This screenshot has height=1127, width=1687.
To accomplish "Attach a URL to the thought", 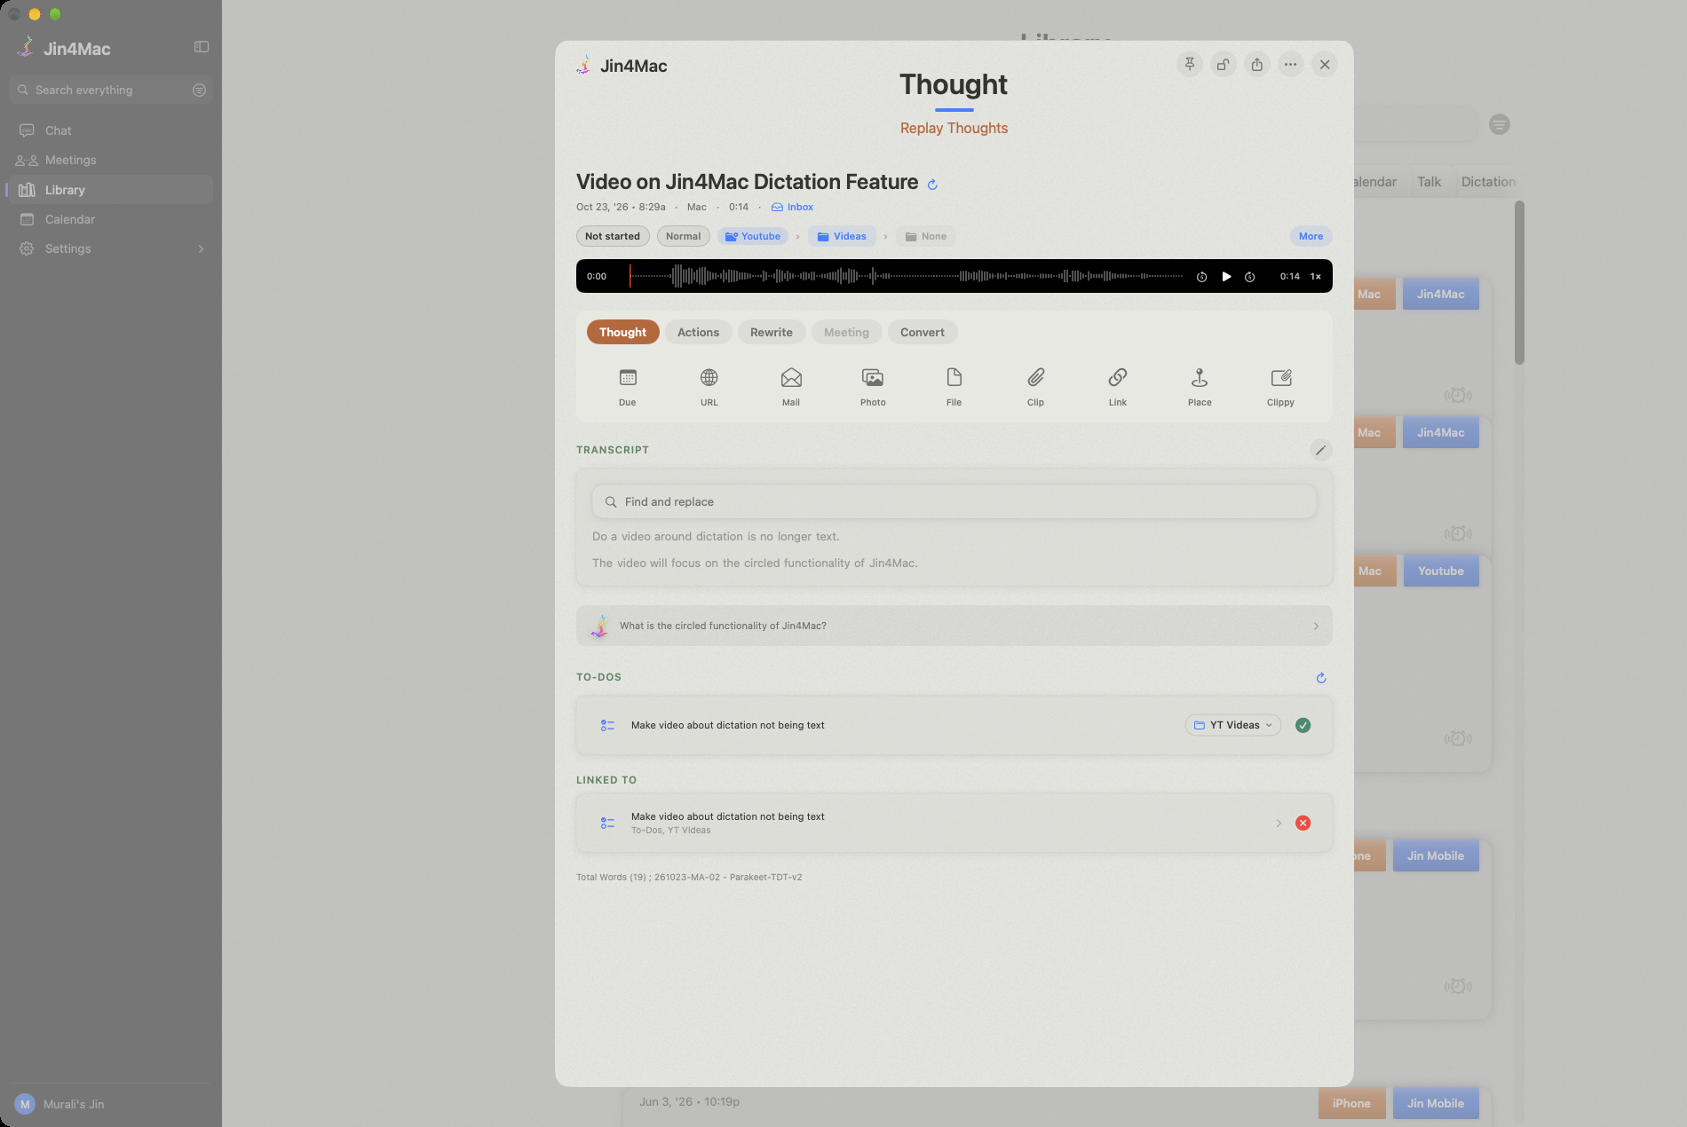I will (709, 387).
